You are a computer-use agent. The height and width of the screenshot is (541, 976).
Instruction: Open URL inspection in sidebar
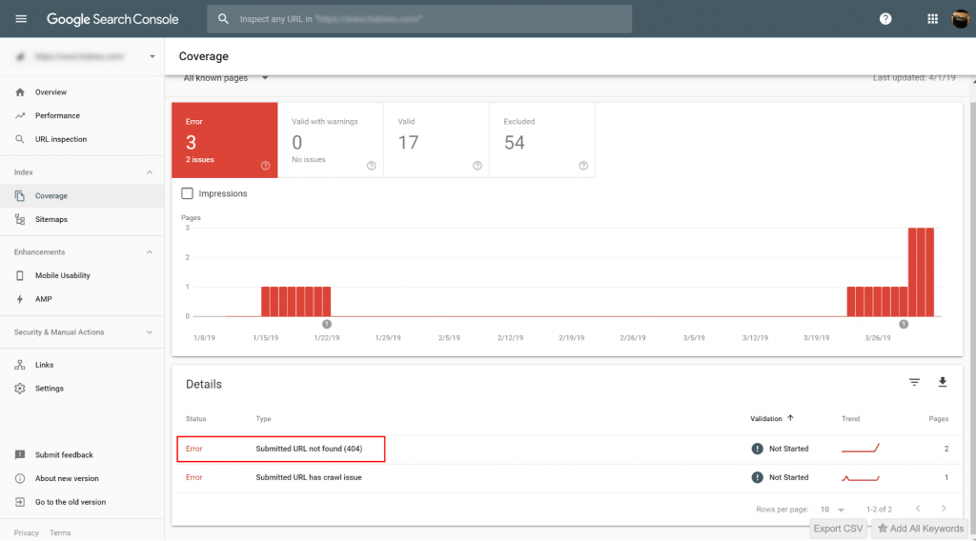60,139
